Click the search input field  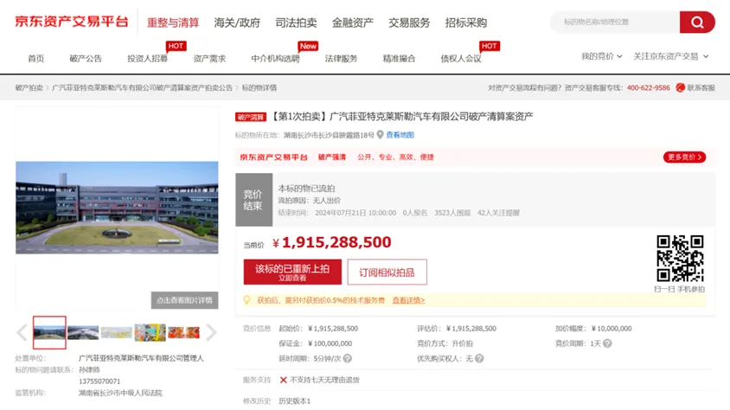point(615,22)
